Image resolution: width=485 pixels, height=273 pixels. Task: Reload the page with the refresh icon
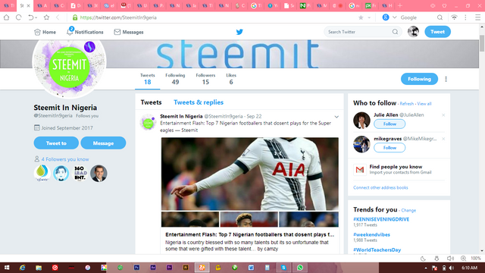coord(18,17)
